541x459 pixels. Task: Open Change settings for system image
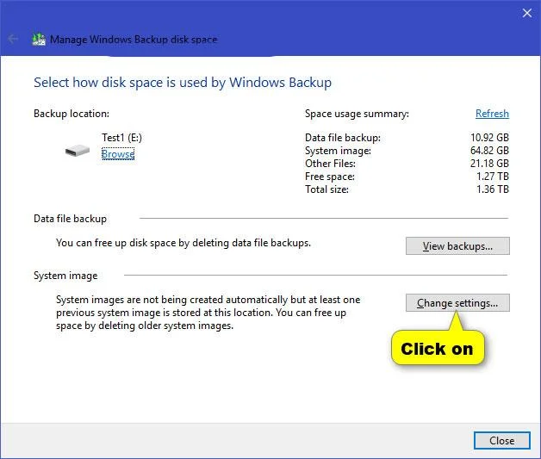[x=457, y=303]
